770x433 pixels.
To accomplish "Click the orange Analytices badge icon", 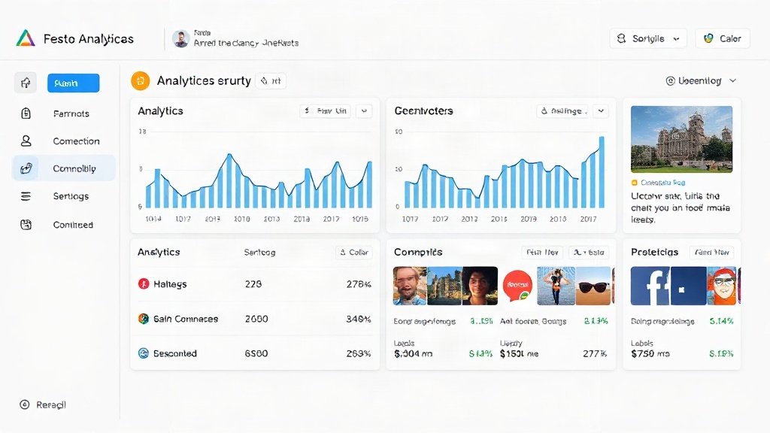I will point(140,81).
